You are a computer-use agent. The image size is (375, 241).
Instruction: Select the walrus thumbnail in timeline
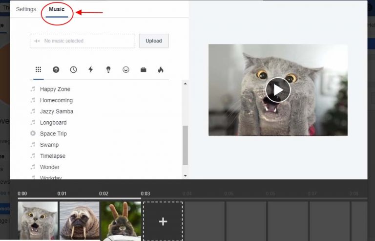tap(79, 220)
